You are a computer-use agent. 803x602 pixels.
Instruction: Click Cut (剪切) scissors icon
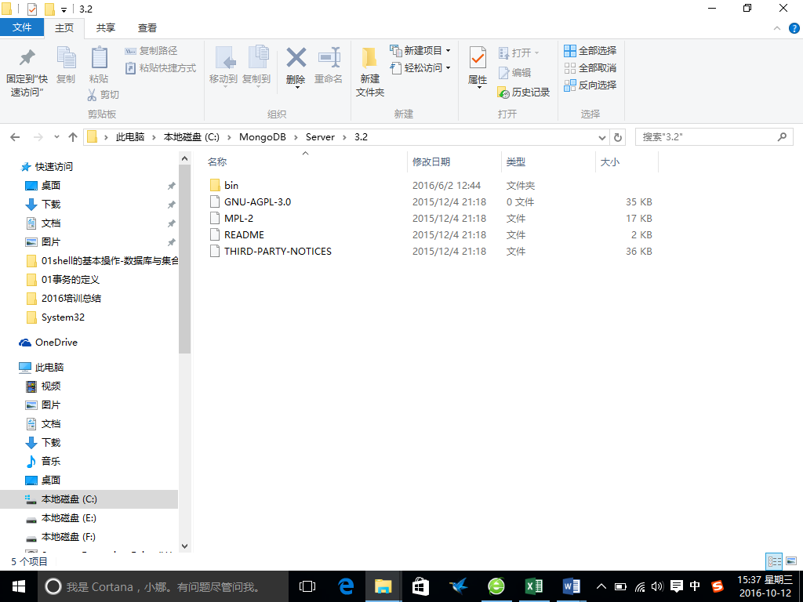point(103,95)
